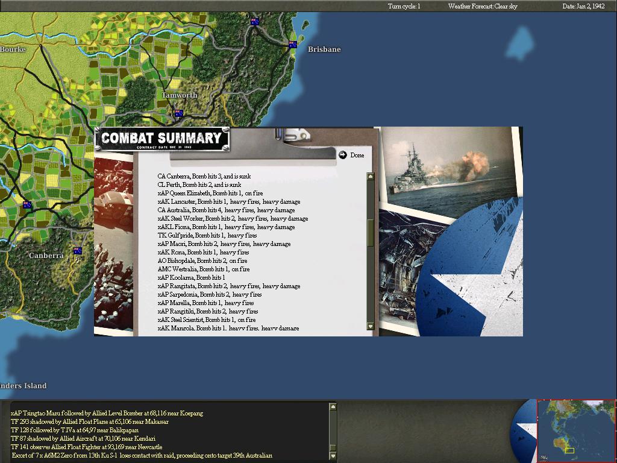Image resolution: width=617 pixels, height=463 pixels.
Task: Select the 'xAP Rangitiki' report line
Action: 208,311
